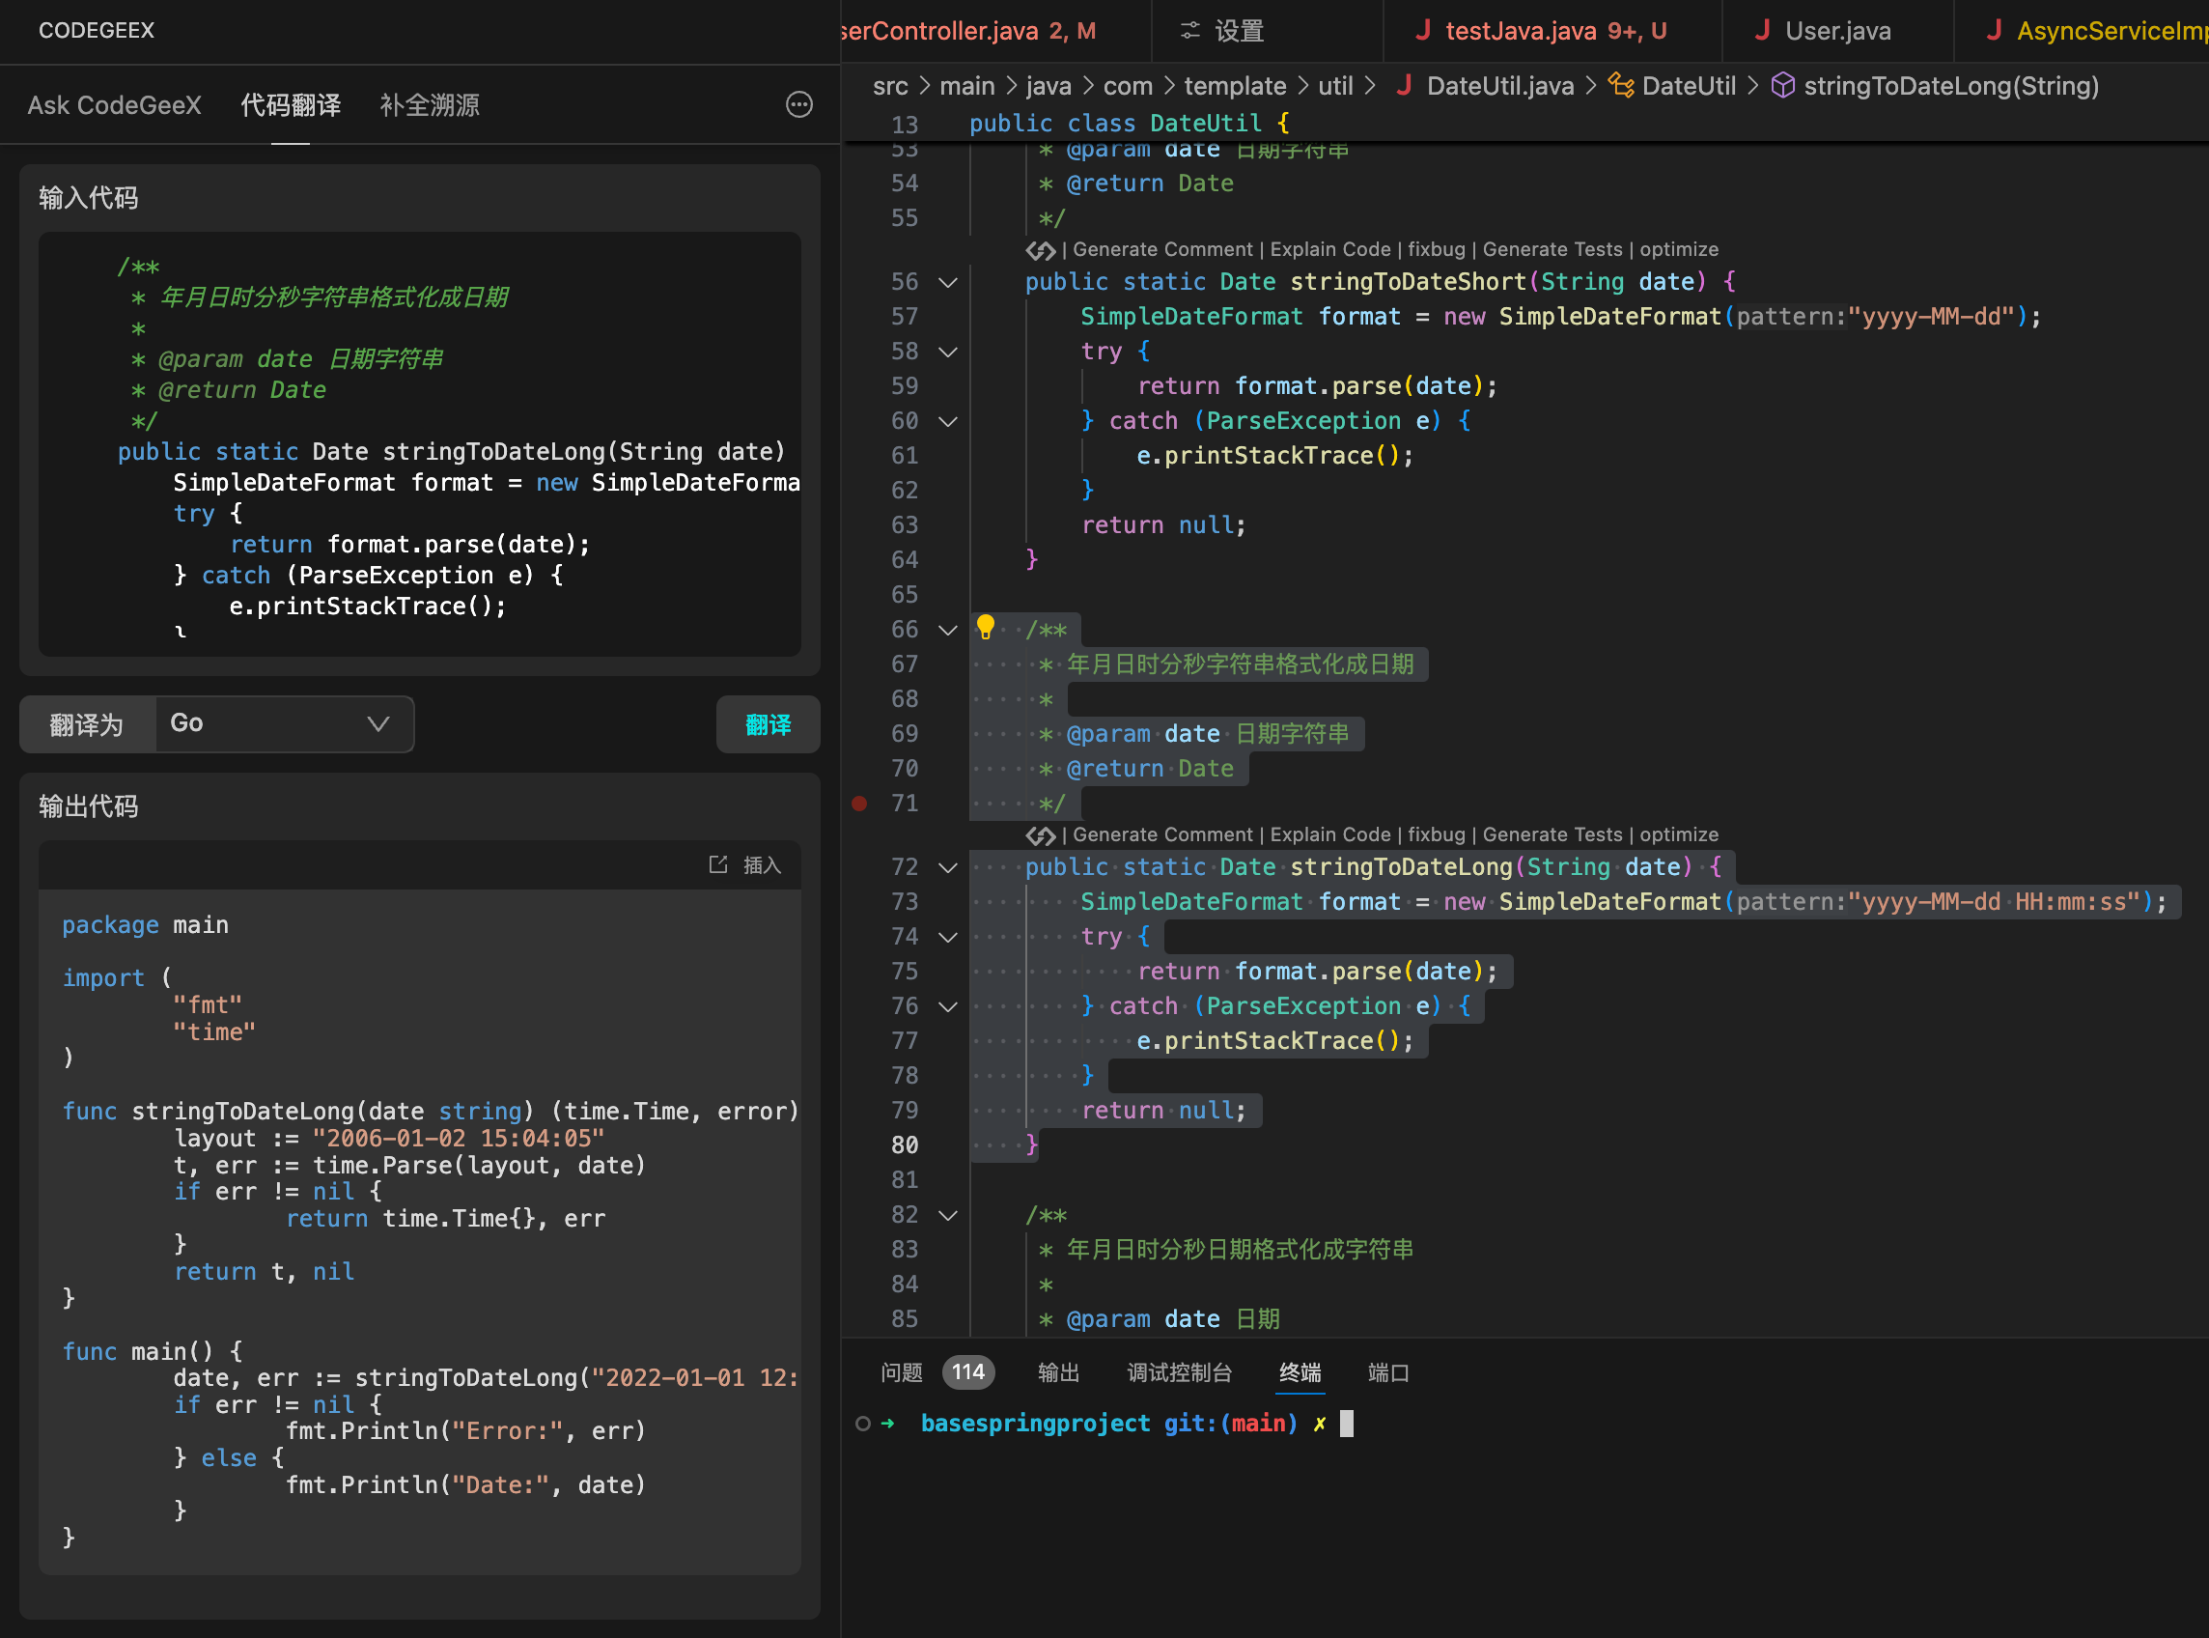Click the settings sliders icon on 设置 tab
Screen dimensions: 2209x1638
[x=1189, y=31]
